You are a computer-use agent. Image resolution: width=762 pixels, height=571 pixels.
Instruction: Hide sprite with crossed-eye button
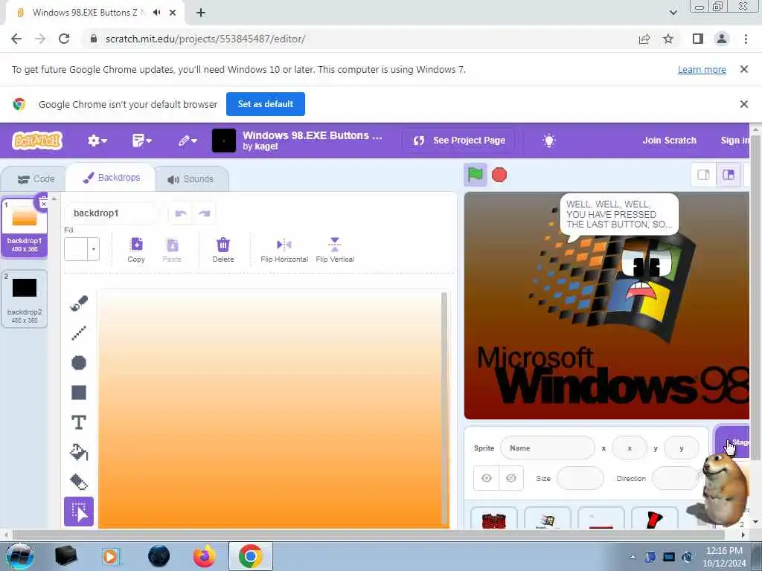[x=510, y=478]
